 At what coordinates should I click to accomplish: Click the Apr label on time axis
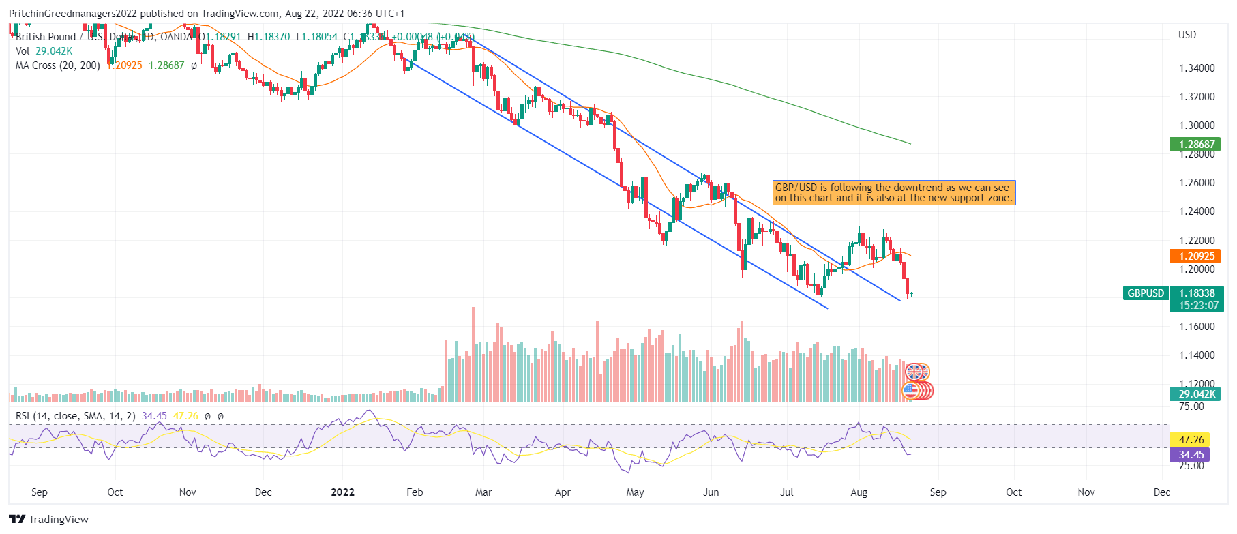(x=563, y=492)
